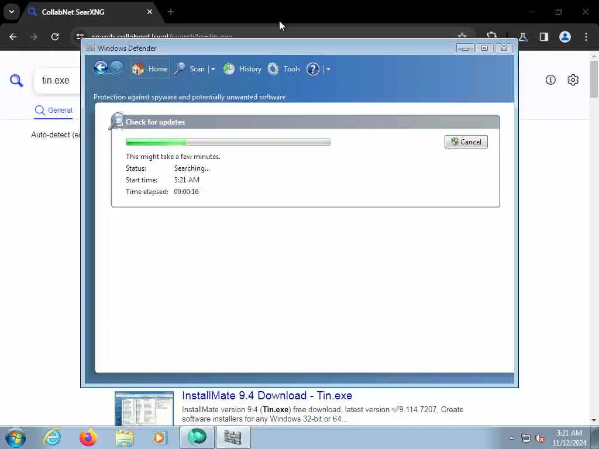Close the CollabNet SearXNG tab
This screenshot has width=599, height=449.
tap(150, 12)
